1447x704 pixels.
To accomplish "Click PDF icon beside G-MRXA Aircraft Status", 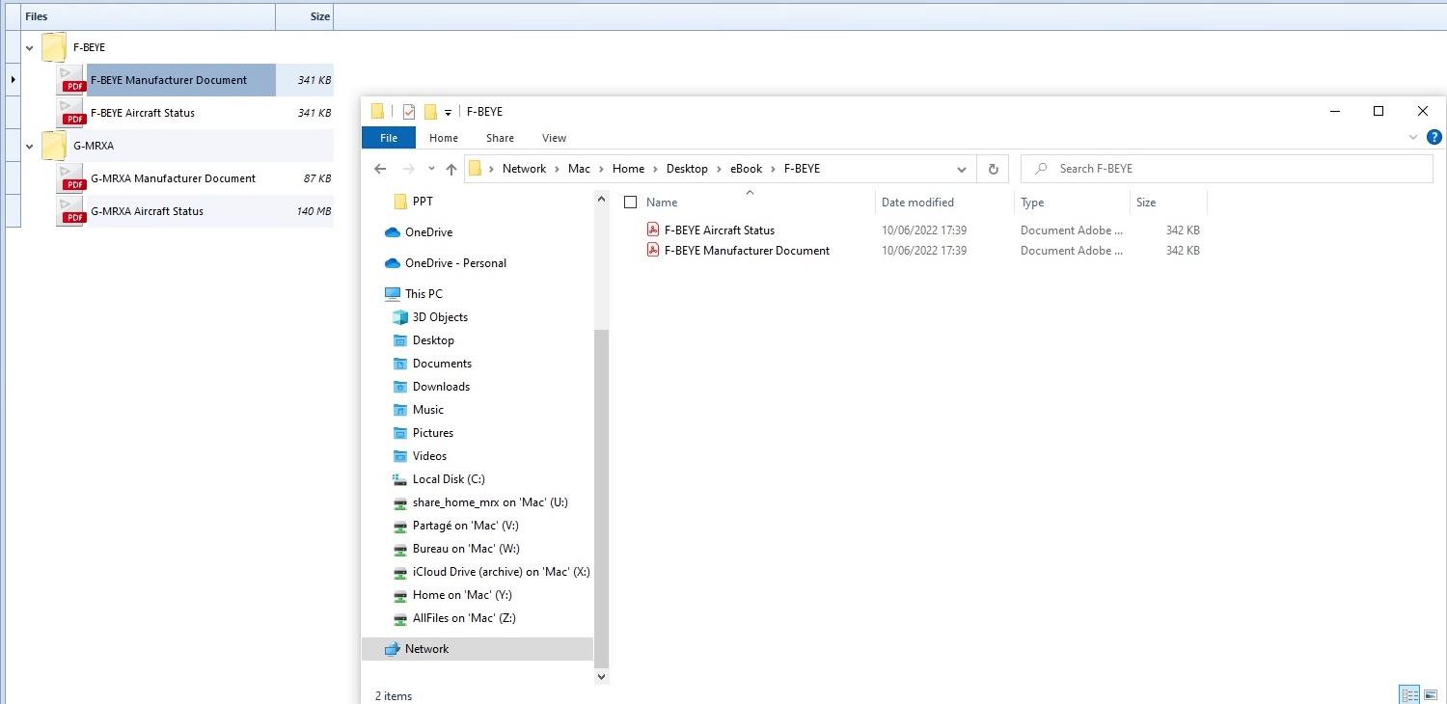I will click(71, 211).
